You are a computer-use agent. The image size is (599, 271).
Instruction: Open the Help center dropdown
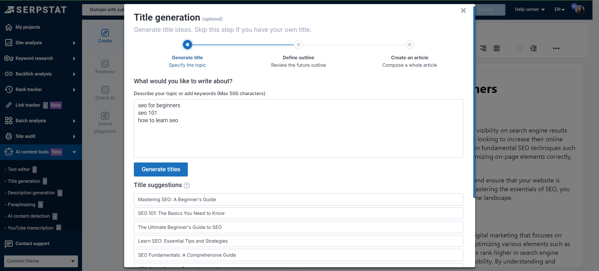pyautogui.click(x=530, y=9)
